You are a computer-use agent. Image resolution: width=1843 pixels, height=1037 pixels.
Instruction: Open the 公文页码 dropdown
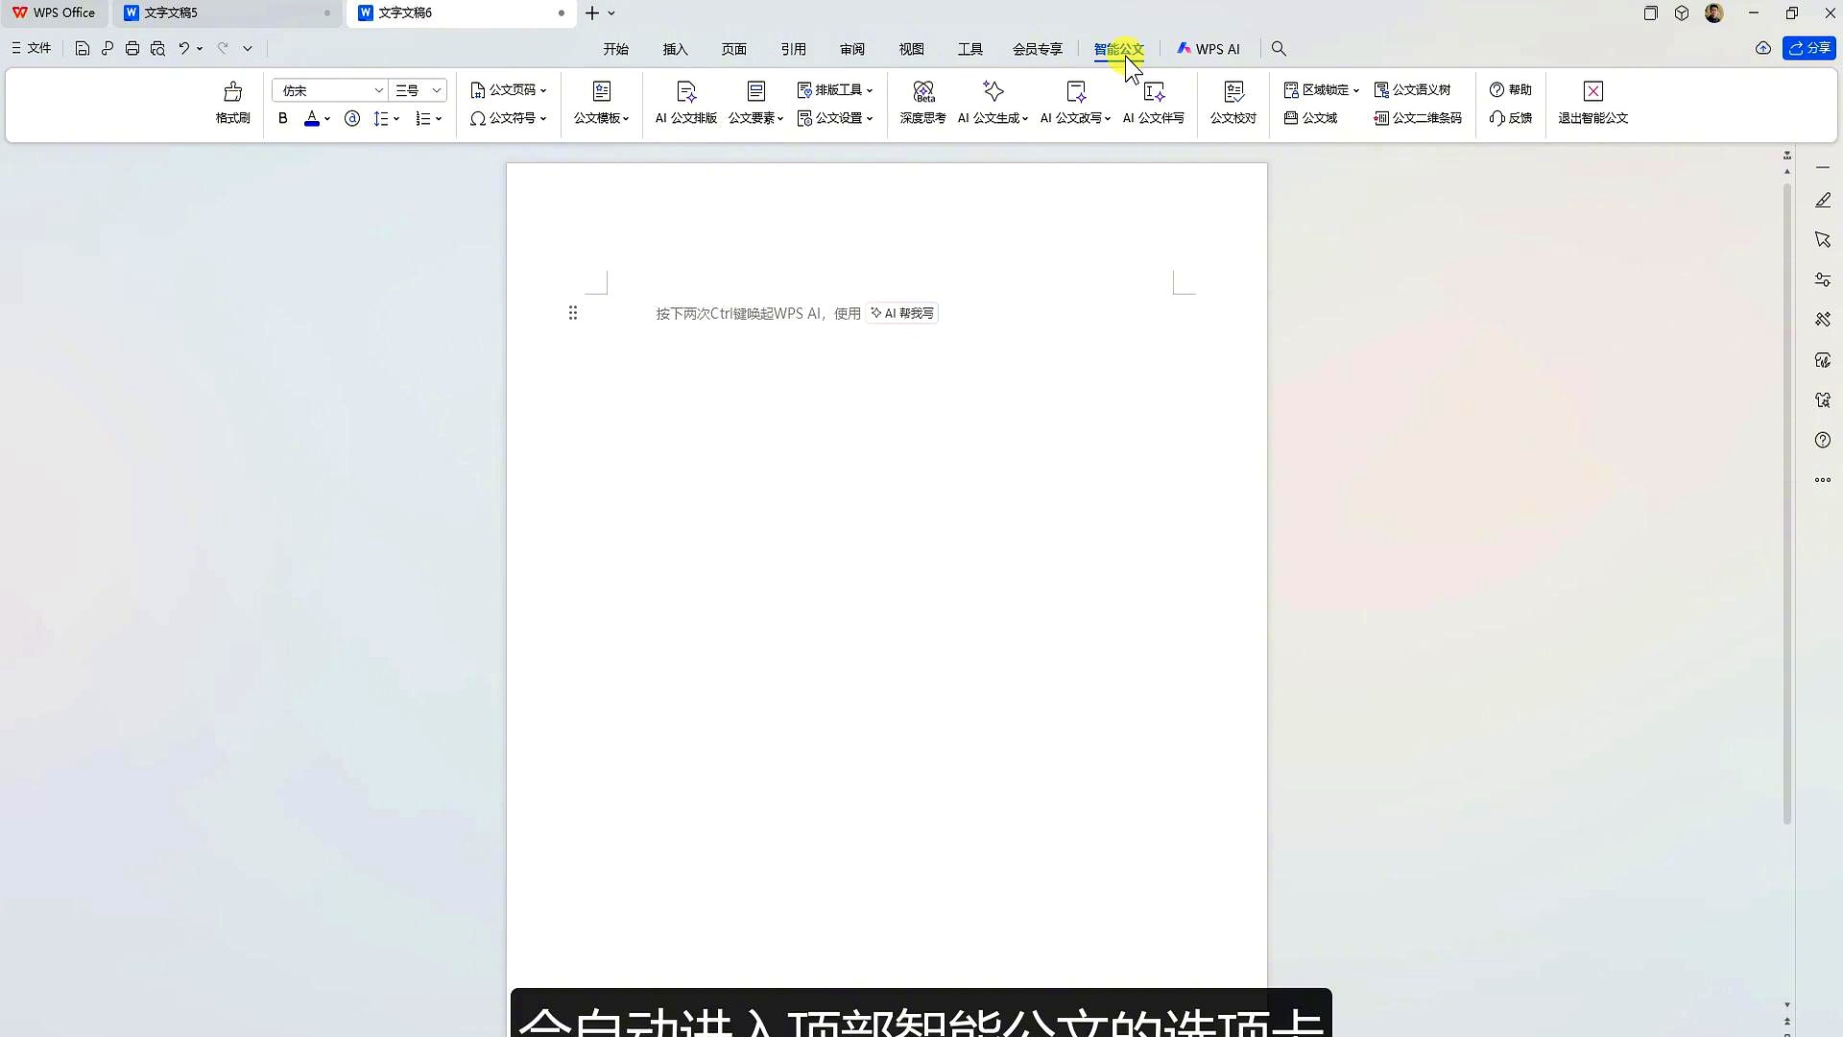pos(508,89)
